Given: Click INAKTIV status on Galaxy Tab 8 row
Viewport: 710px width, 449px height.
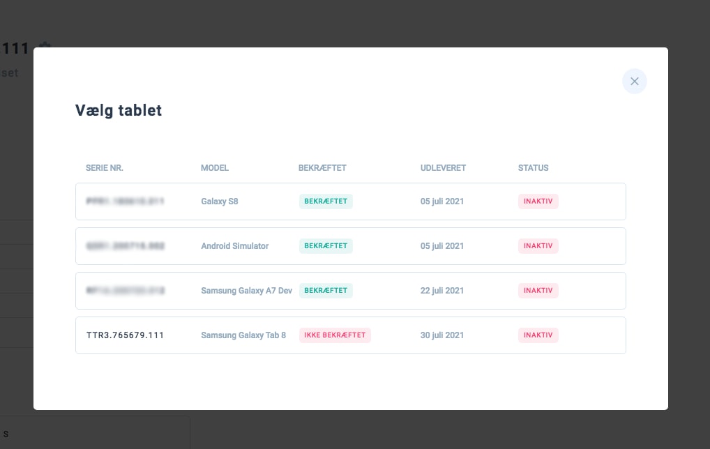Looking at the screenshot, I should point(538,335).
